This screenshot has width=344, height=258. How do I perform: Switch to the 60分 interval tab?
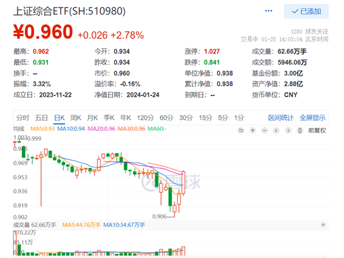tap(166, 118)
